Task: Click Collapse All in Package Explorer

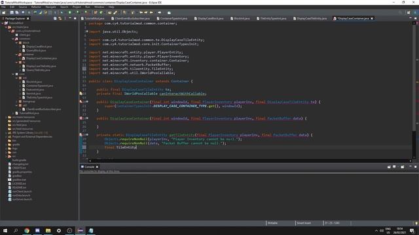Action: (55, 18)
